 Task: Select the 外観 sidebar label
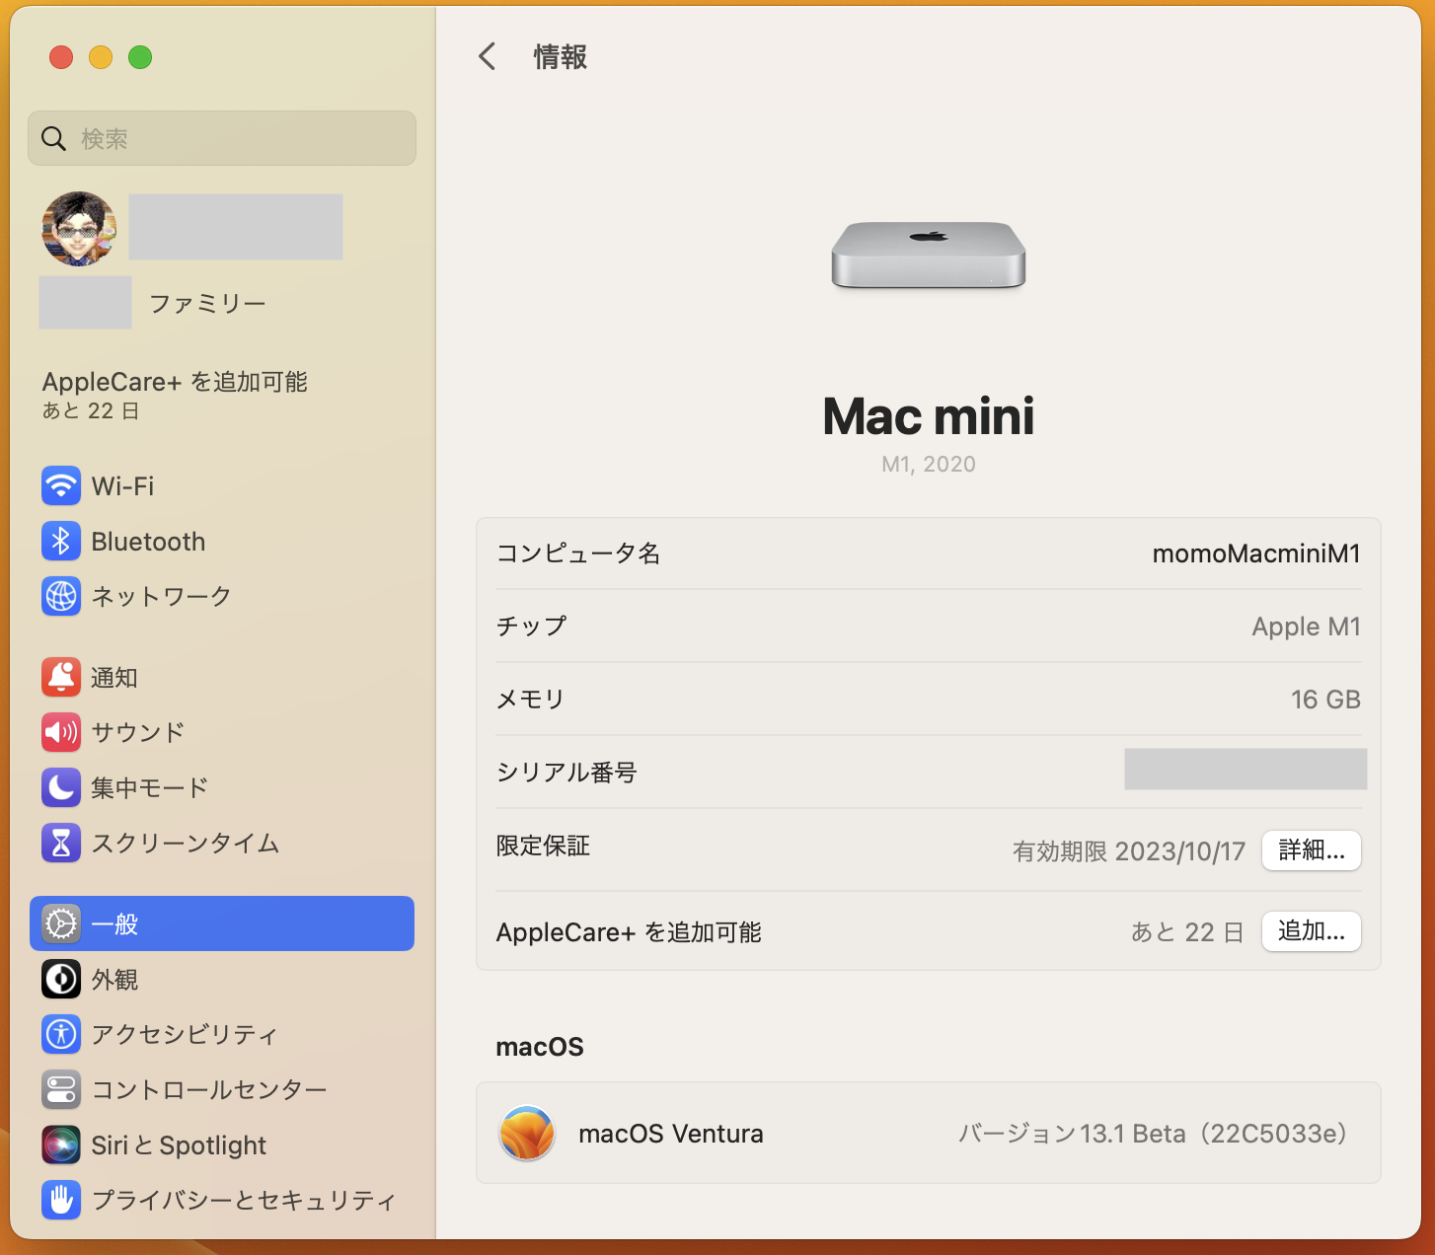[x=114, y=979]
